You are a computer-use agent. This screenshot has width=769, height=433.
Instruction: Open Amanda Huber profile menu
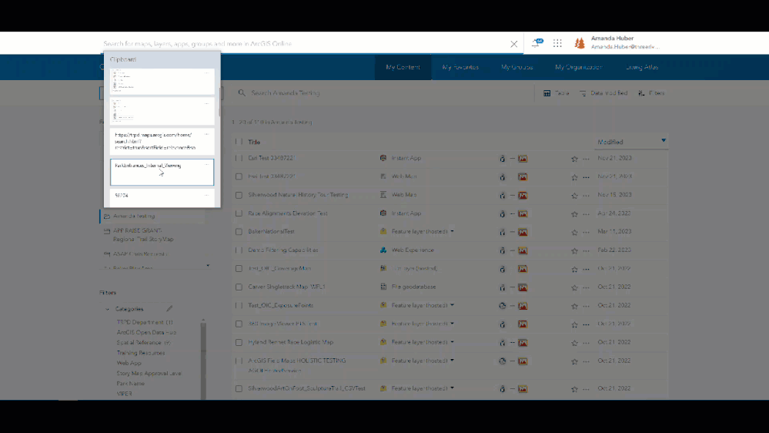coord(620,42)
